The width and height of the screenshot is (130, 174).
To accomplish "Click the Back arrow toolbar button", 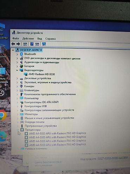I will pos(13,44).
